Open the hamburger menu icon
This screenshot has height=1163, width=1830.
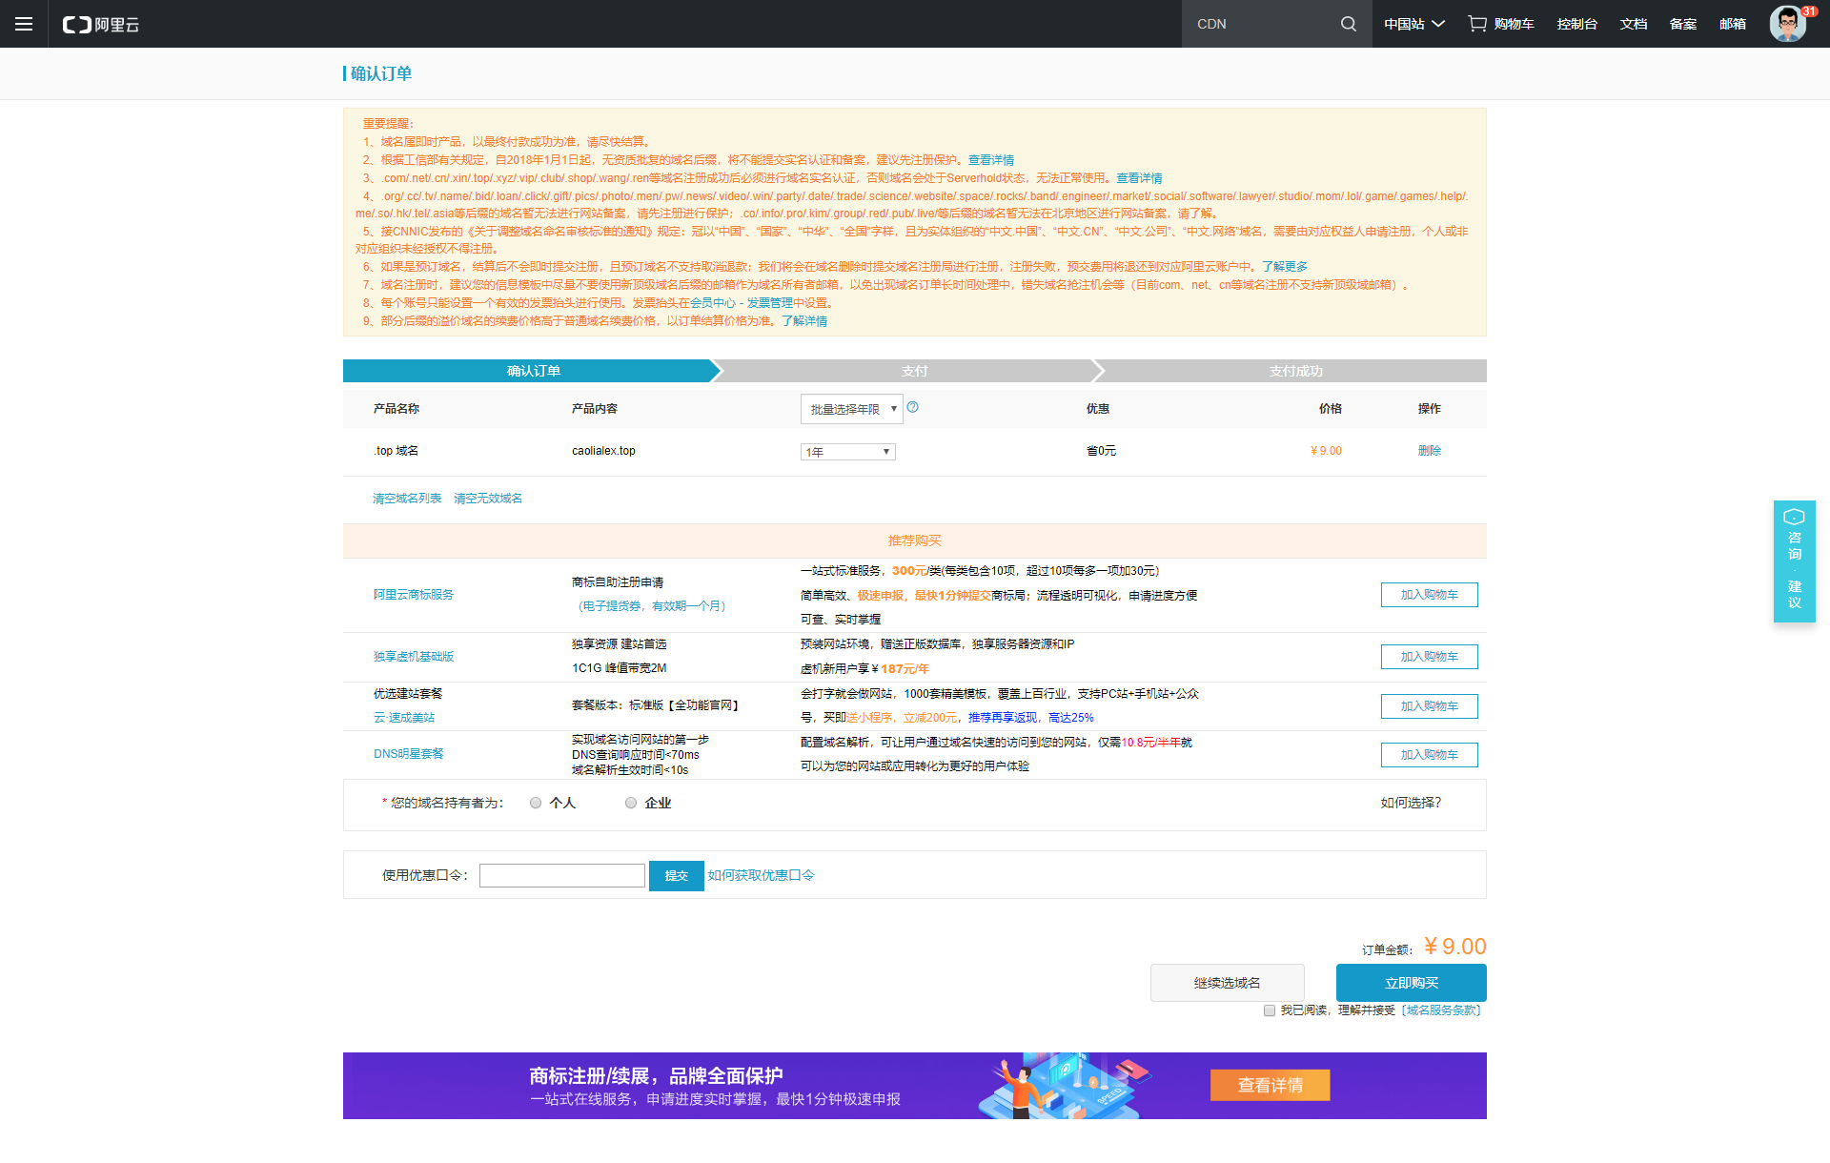[x=24, y=24]
